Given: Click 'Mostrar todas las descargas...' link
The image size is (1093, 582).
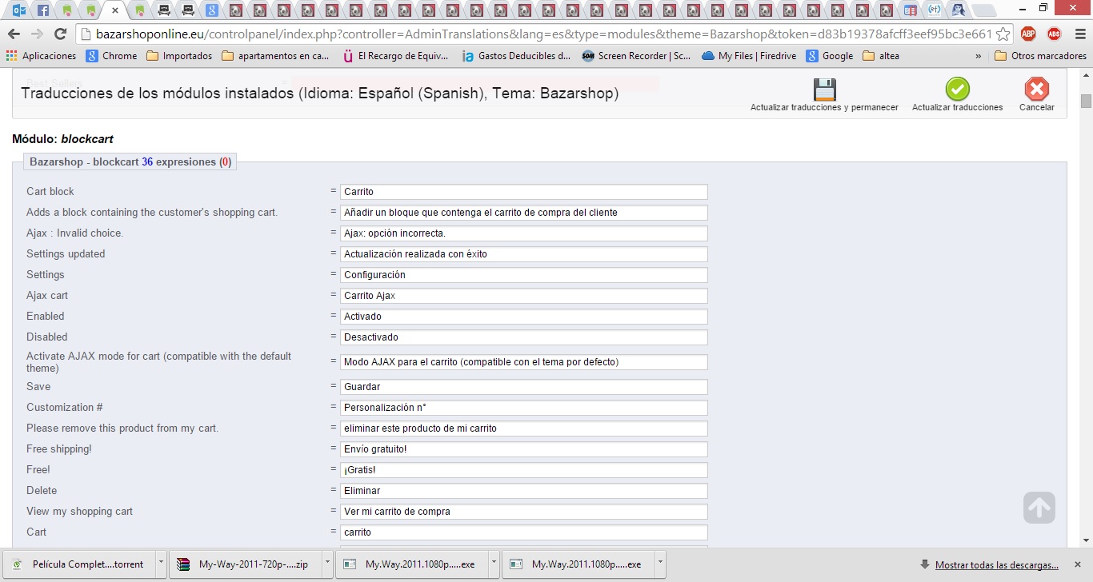Looking at the screenshot, I should point(996,564).
